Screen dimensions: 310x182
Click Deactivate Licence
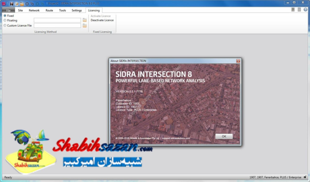point(102,20)
